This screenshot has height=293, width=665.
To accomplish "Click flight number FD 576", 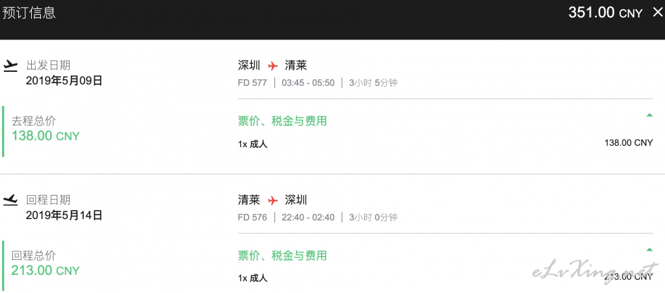I will pyautogui.click(x=253, y=217).
